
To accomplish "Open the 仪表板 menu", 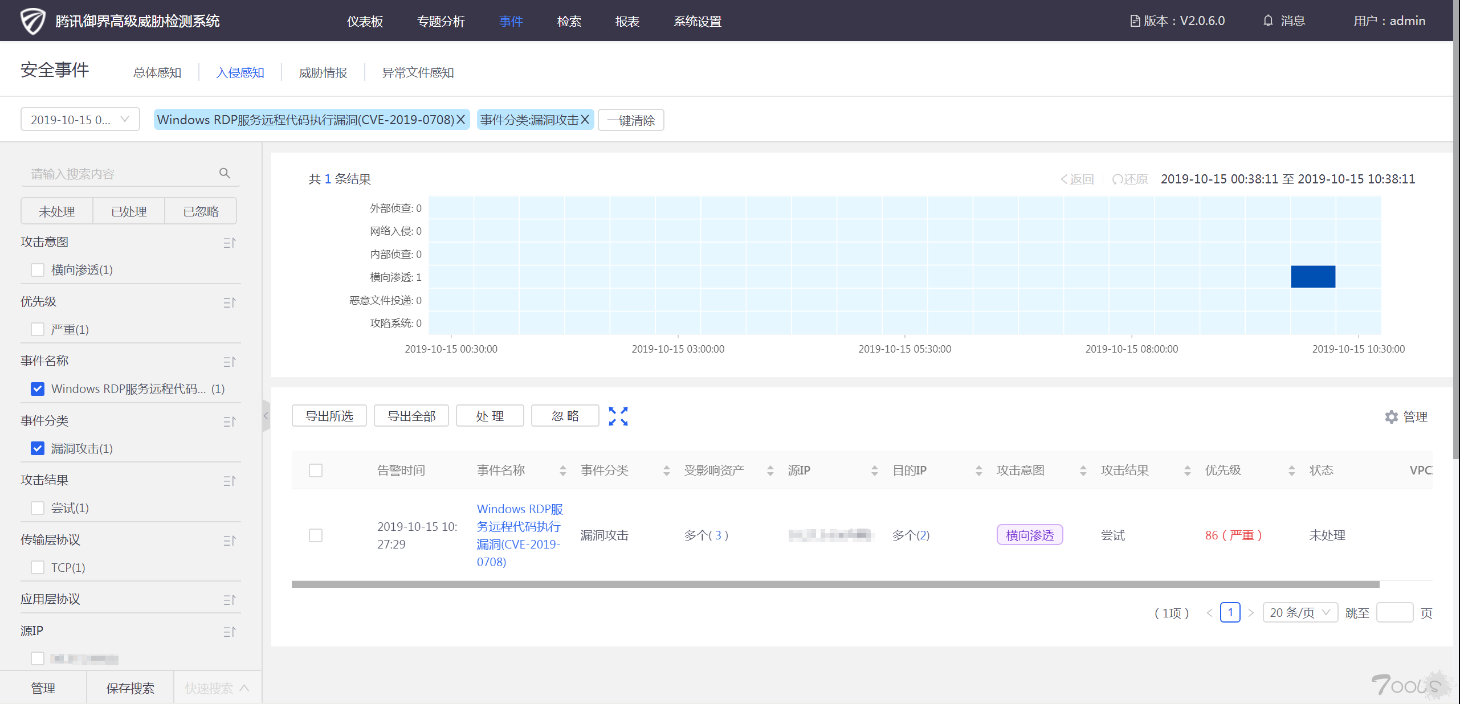I will (365, 22).
